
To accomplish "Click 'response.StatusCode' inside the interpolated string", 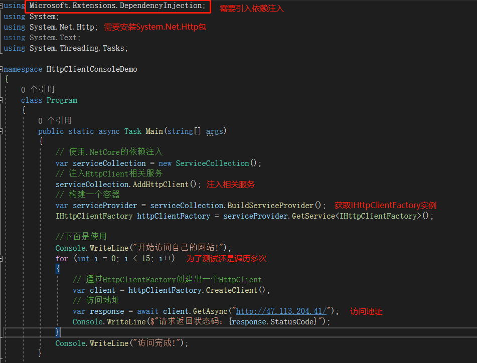I will pyautogui.click(x=272, y=322).
